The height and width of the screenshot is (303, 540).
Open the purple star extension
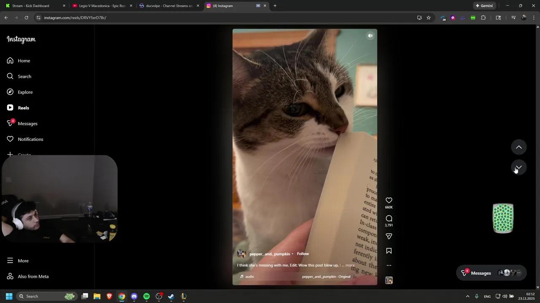(x=453, y=18)
